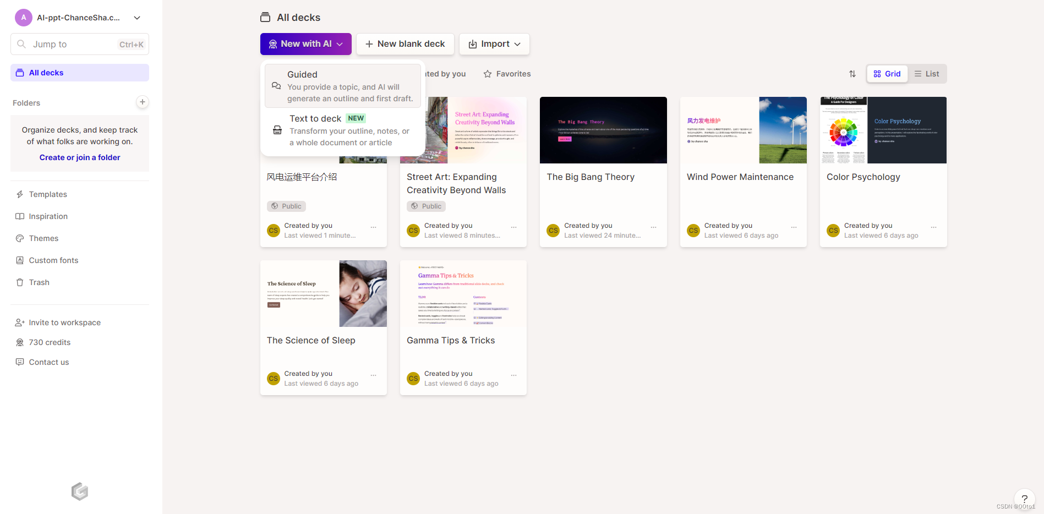This screenshot has width=1044, height=514.
Task: Open more options for Gamma Tips deck
Action: (x=513, y=375)
